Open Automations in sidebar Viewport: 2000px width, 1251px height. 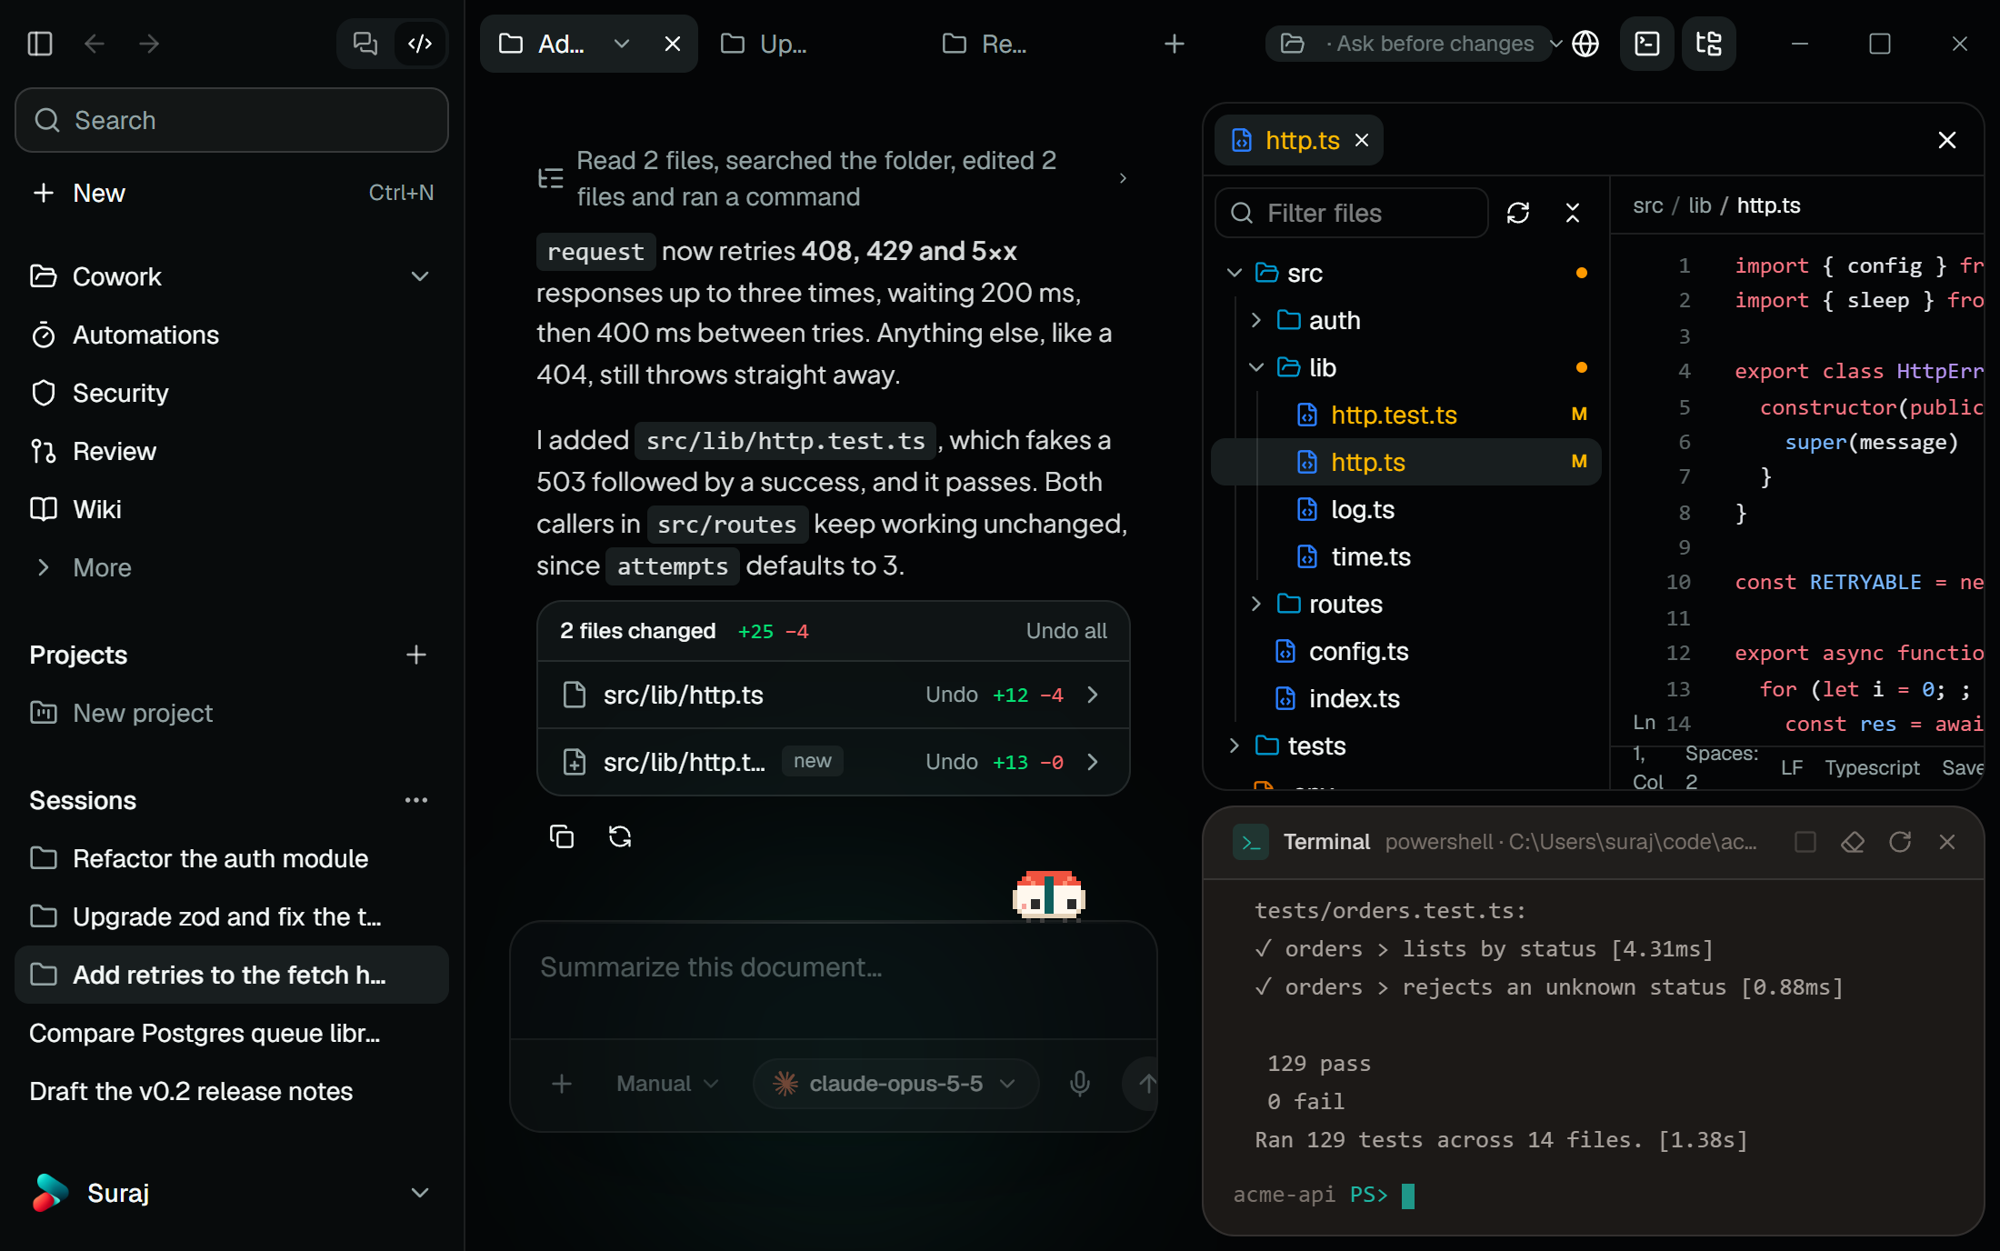[232, 335]
